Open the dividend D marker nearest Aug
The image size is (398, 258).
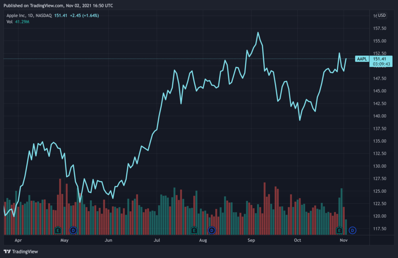[212, 230]
